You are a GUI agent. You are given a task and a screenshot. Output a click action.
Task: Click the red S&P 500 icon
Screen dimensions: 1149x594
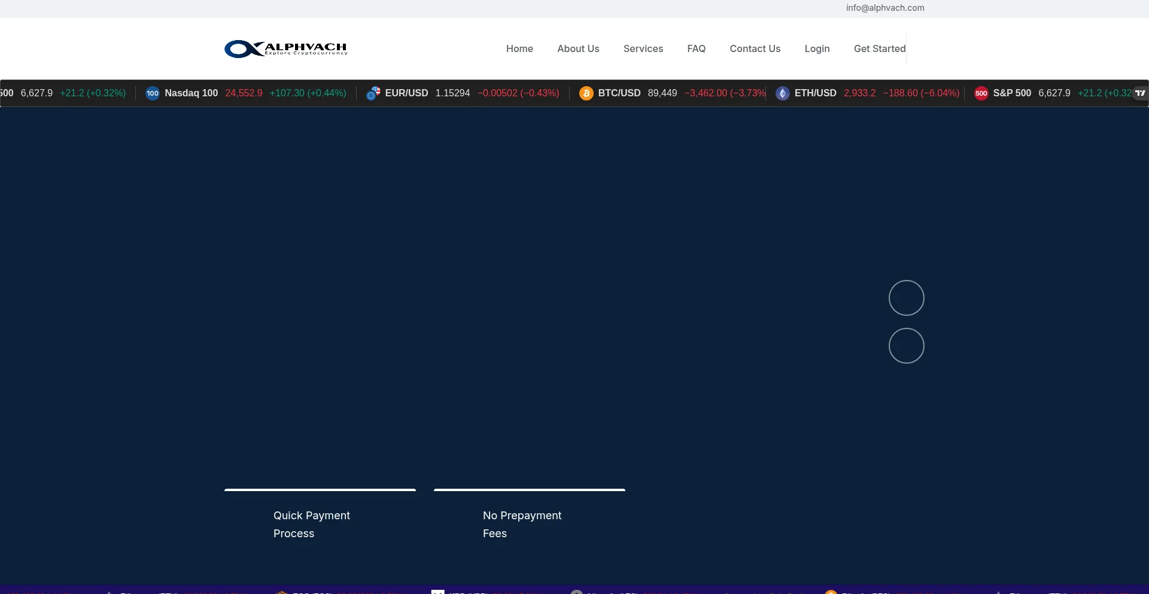[x=981, y=93]
